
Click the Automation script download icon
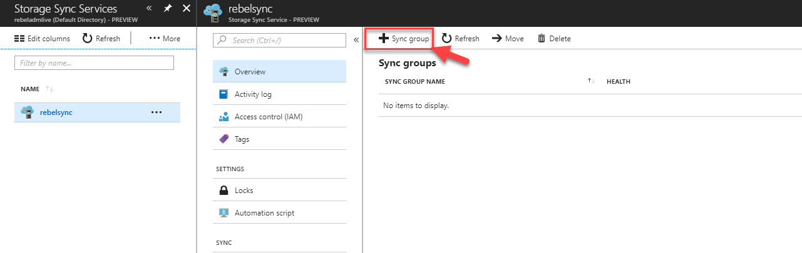click(x=224, y=212)
